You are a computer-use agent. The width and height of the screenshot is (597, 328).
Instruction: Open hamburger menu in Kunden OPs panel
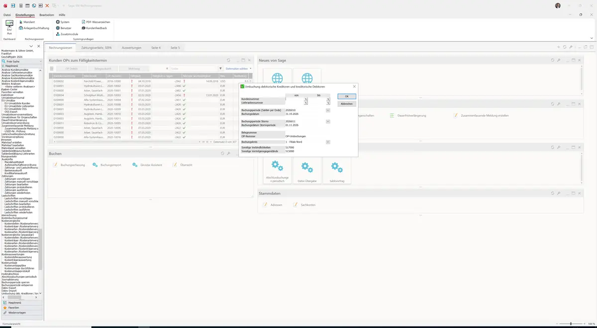click(x=52, y=69)
